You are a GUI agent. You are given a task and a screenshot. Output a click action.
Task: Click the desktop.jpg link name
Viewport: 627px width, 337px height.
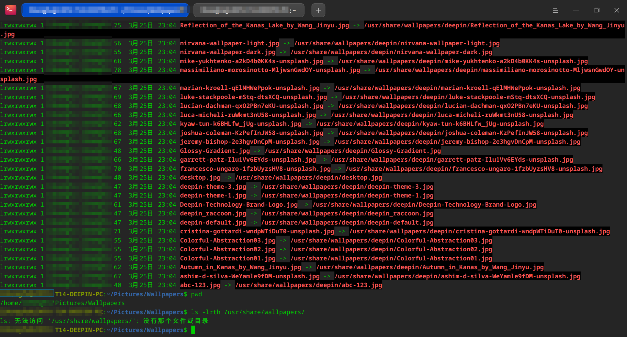[x=200, y=178]
